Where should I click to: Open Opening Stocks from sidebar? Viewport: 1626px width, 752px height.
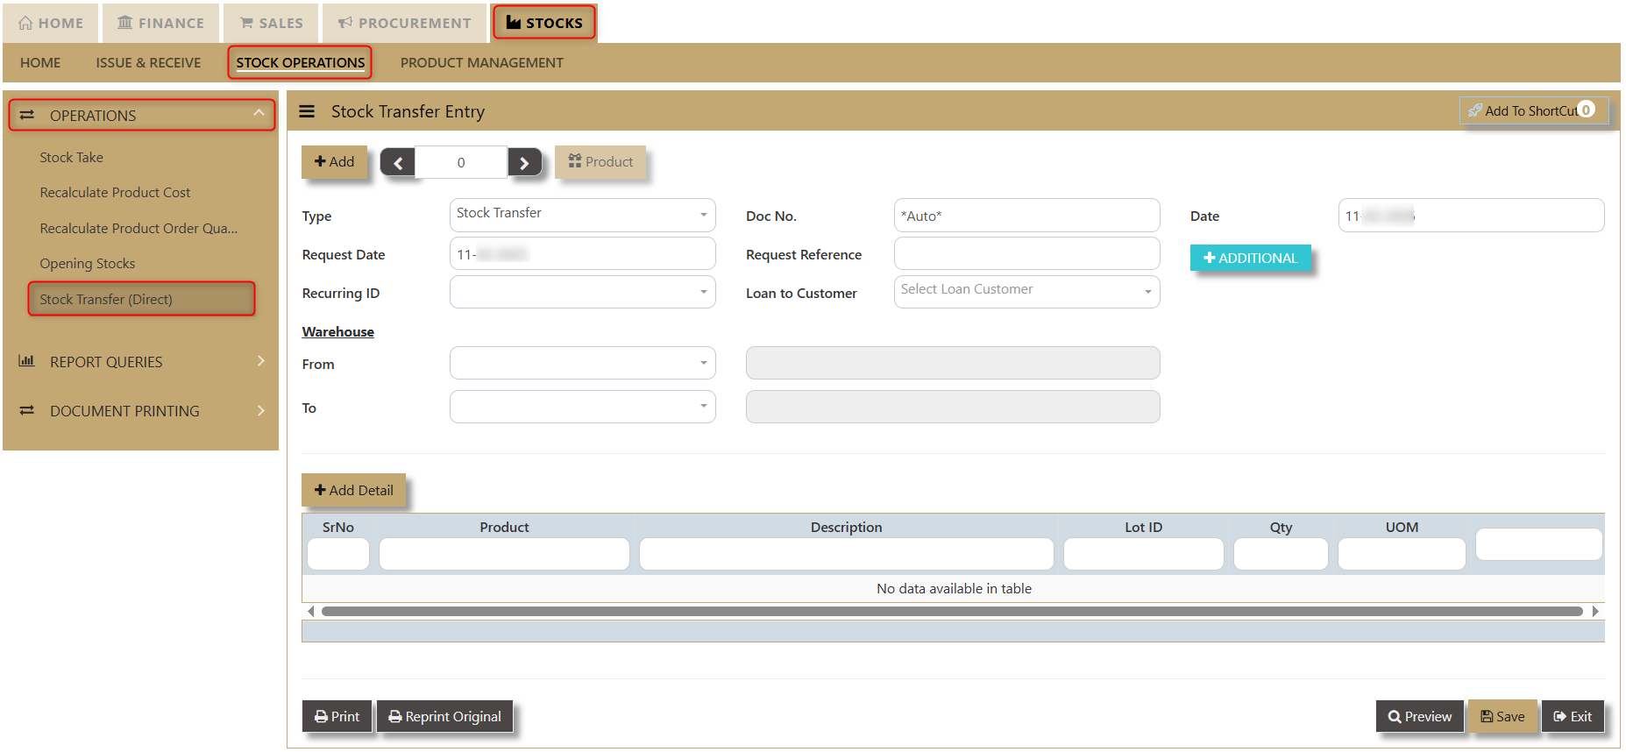click(x=87, y=264)
